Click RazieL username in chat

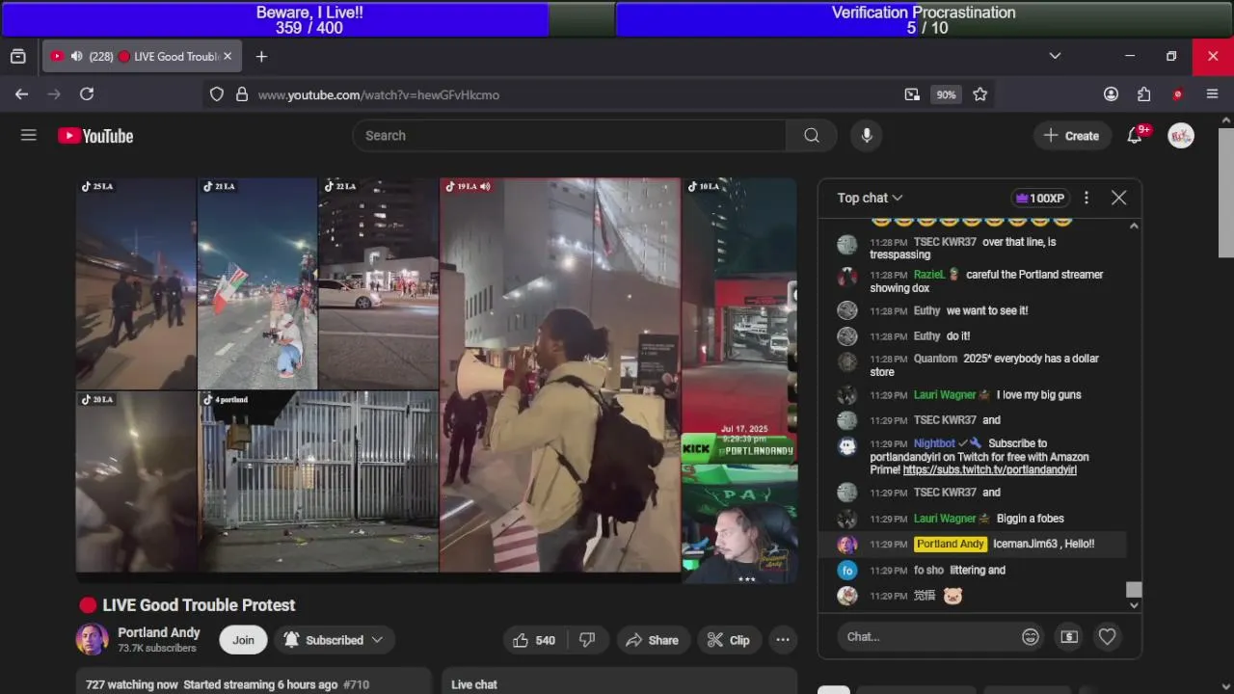pos(929,275)
